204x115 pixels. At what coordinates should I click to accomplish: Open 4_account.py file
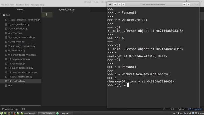15,33
